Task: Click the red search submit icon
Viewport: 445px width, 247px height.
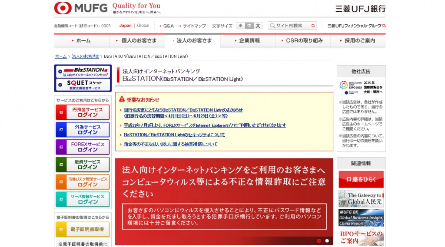Action: 313,26
